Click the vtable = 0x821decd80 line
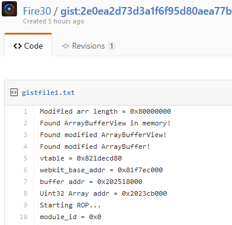Image resolution: width=232 pixels, height=225 pixels. coord(81,158)
